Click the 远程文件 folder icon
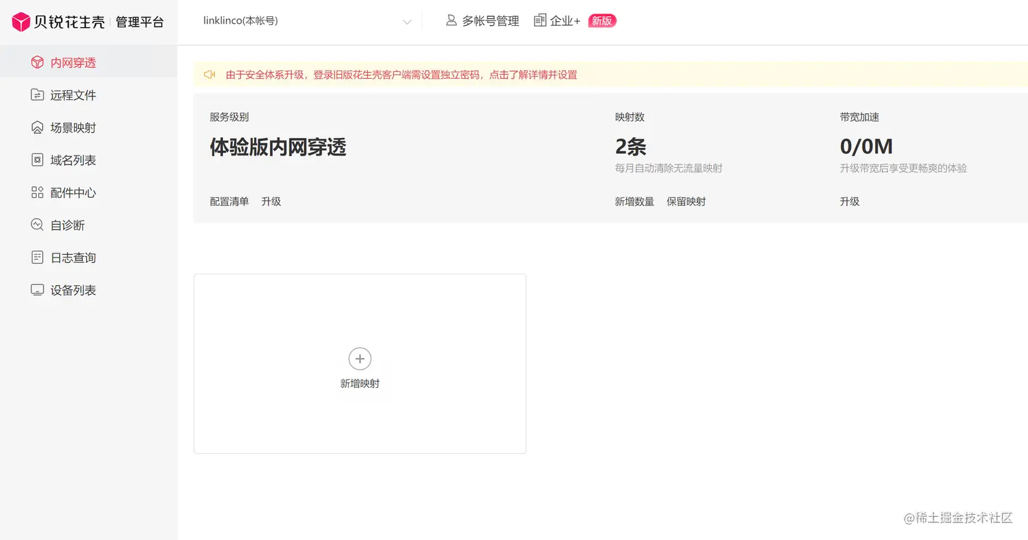Viewport: 1028px width, 540px height. point(37,95)
